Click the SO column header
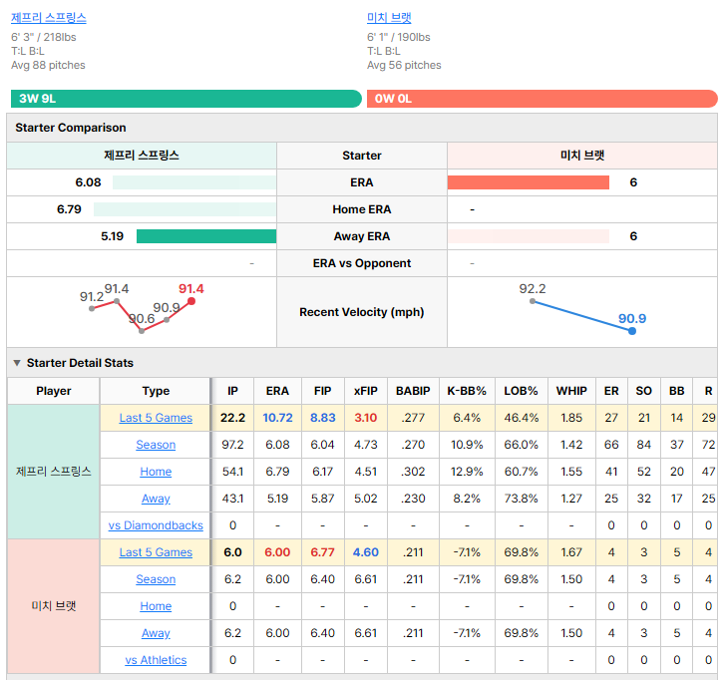This screenshot has width=724, height=680. (x=643, y=391)
